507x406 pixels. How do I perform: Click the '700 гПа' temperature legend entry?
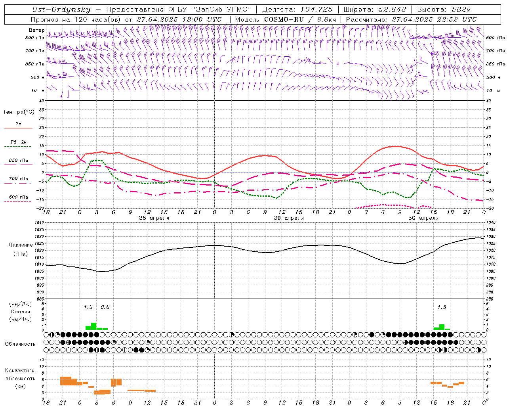(x=19, y=178)
